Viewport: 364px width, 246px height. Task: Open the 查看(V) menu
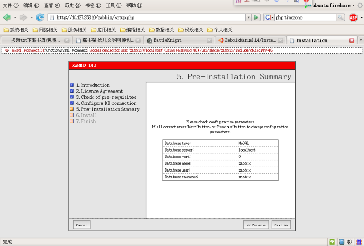pos(52,5)
